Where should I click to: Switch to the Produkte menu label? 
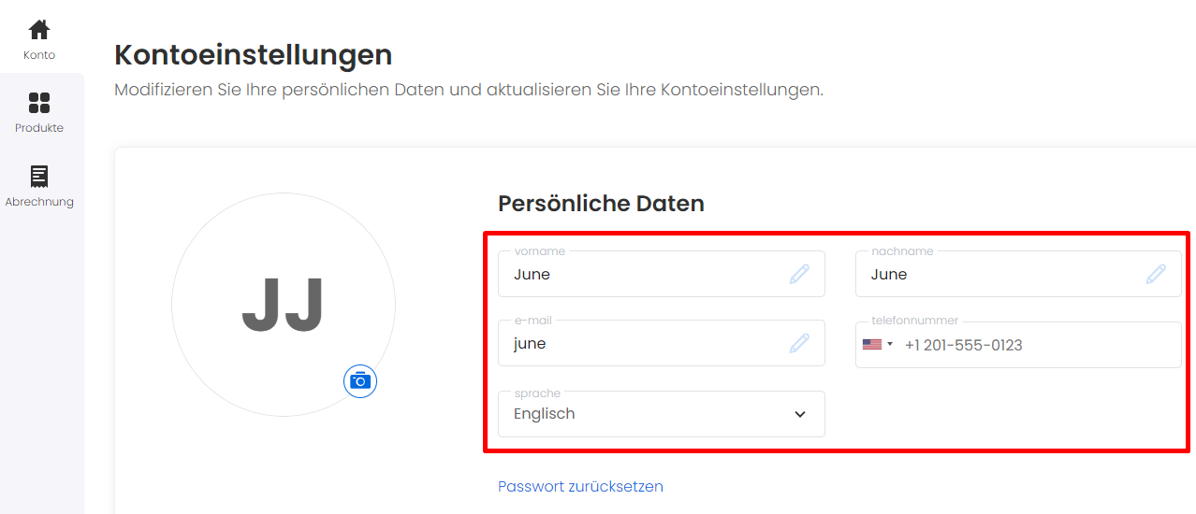(x=39, y=128)
